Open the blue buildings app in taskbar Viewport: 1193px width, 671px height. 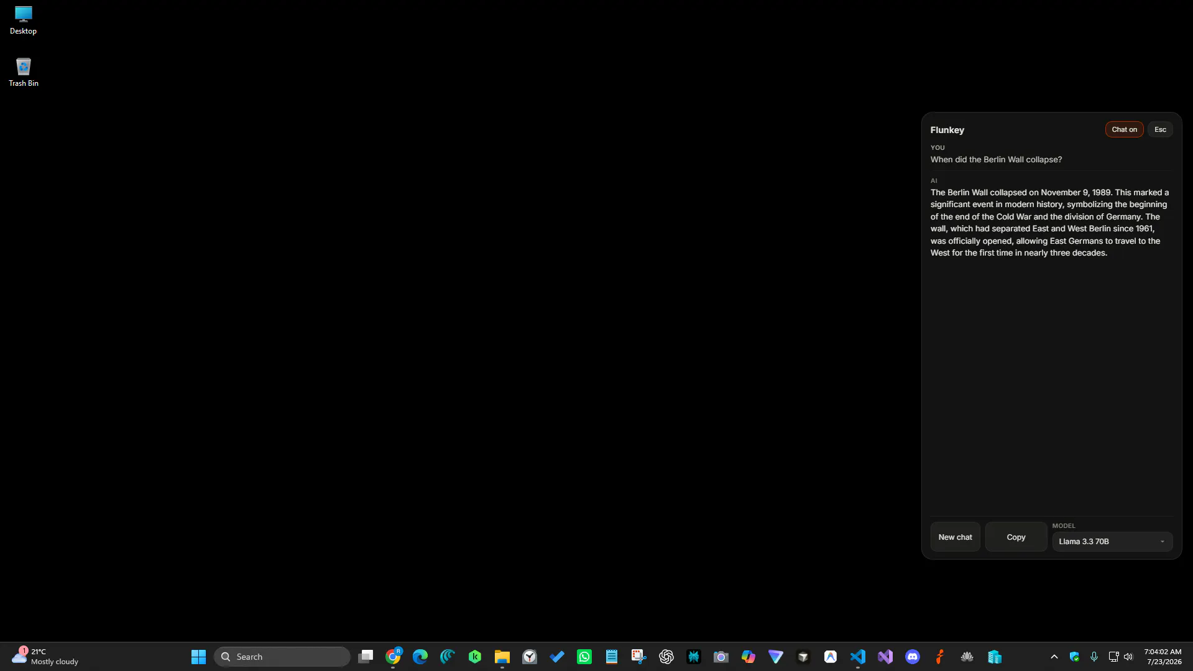(995, 657)
